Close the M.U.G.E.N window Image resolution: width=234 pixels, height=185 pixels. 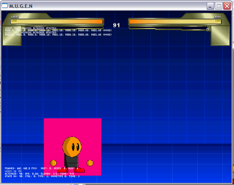pos(226,6)
